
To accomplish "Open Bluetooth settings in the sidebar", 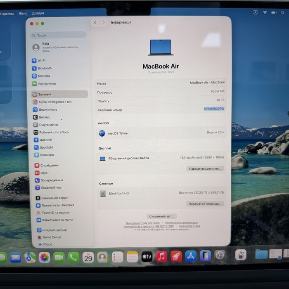I will tap(42, 68).
